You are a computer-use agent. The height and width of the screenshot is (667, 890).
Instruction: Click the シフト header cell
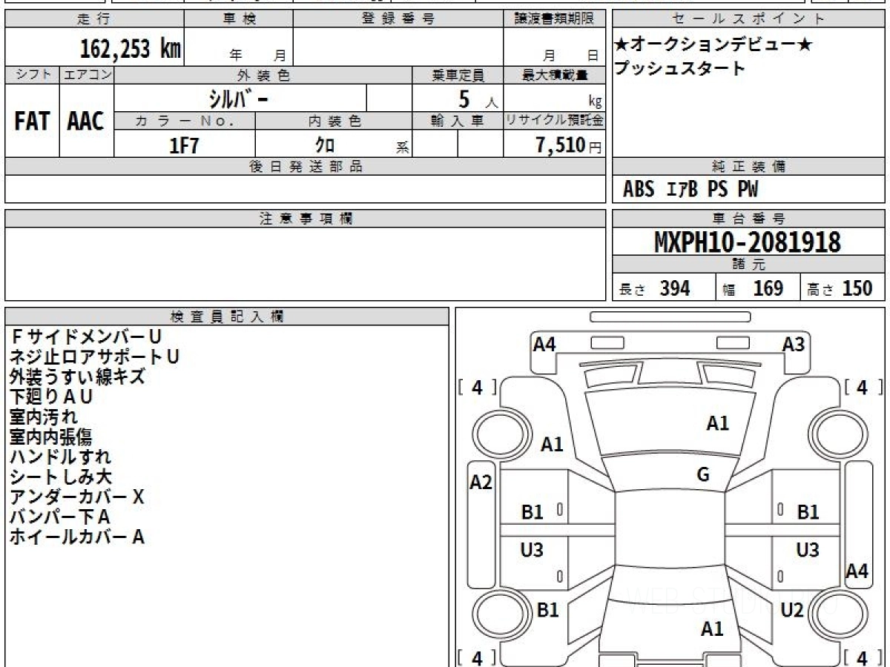click(x=32, y=75)
